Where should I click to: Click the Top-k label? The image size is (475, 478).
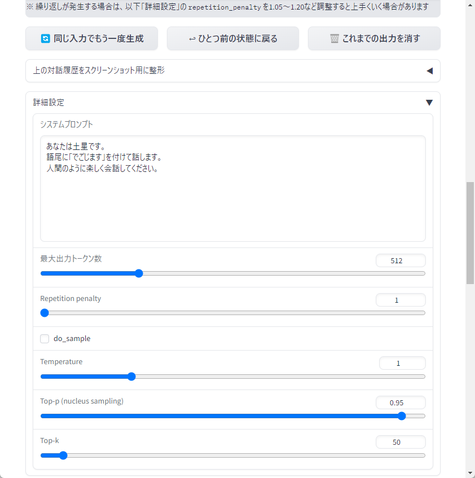pos(50,440)
